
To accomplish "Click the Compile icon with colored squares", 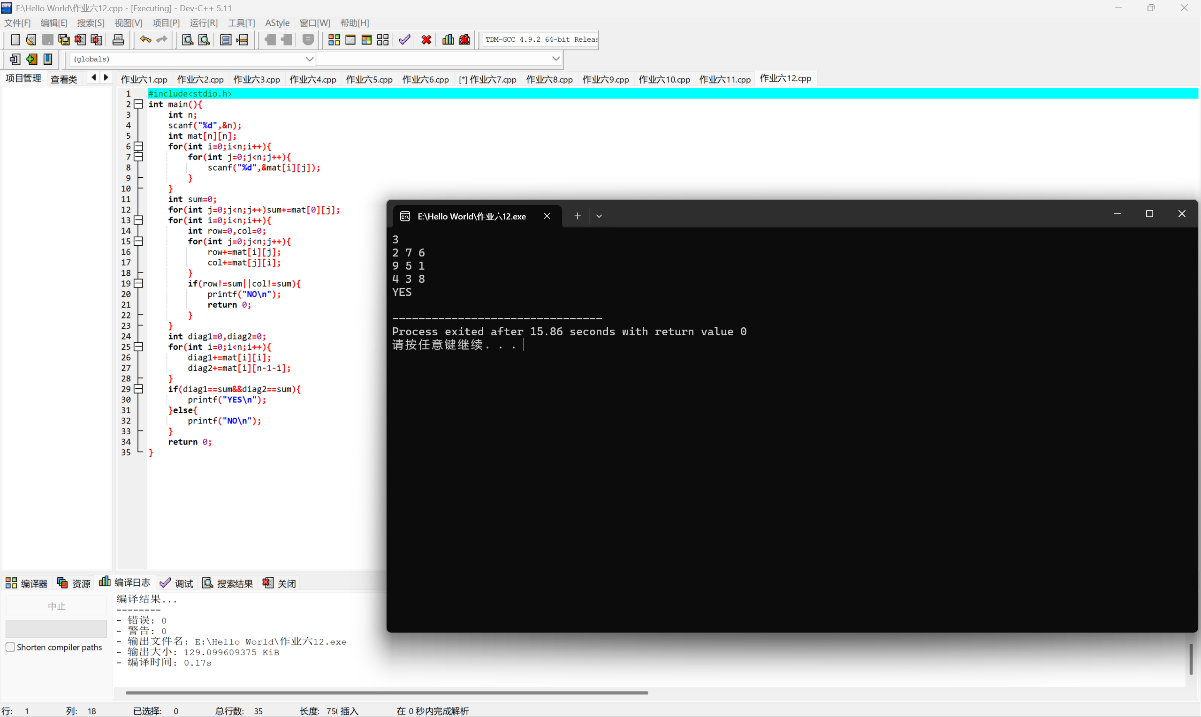I will (334, 39).
